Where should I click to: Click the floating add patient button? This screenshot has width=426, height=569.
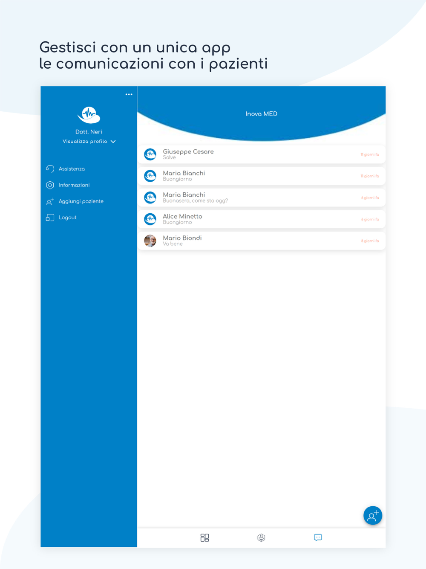pos(373,516)
